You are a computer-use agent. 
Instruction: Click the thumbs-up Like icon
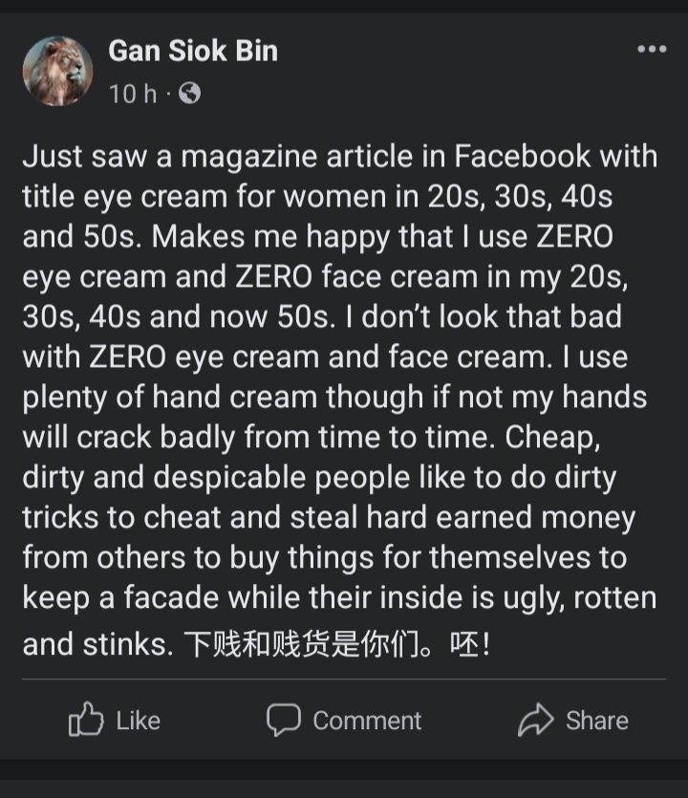click(85, 720)
